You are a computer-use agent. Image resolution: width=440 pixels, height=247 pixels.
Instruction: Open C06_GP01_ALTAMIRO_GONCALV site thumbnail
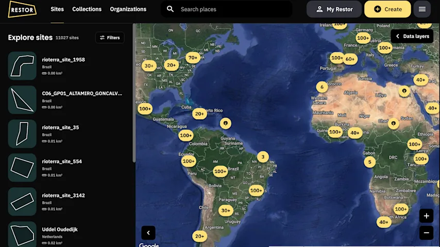click(x=22, y=100)
